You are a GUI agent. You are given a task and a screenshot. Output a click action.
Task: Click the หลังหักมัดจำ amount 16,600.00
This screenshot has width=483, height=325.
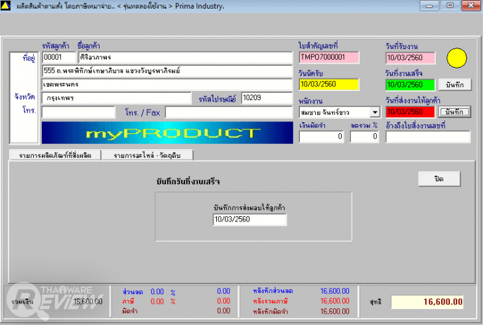point(334,312)
